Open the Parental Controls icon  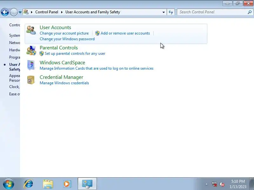point(31,50)
